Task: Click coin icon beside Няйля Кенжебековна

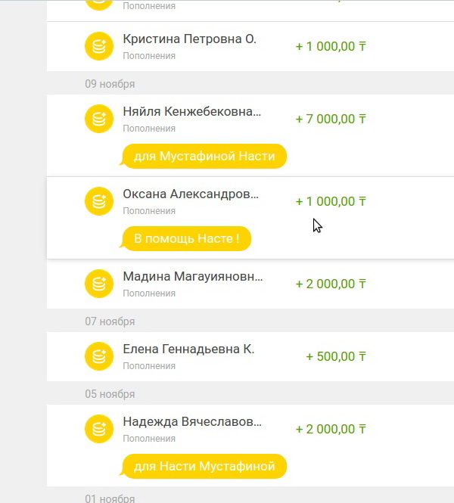Action: point(98,119)
